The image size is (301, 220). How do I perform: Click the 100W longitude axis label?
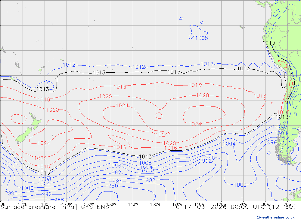221,204
